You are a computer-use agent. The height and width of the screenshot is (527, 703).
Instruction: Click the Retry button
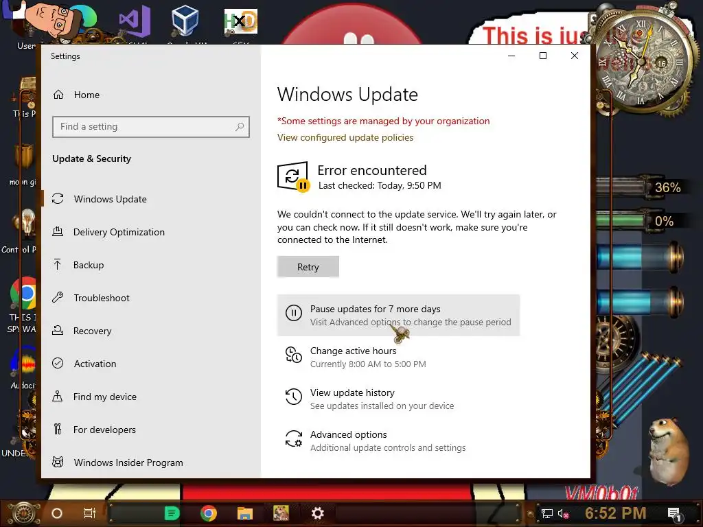click(308, 267)
